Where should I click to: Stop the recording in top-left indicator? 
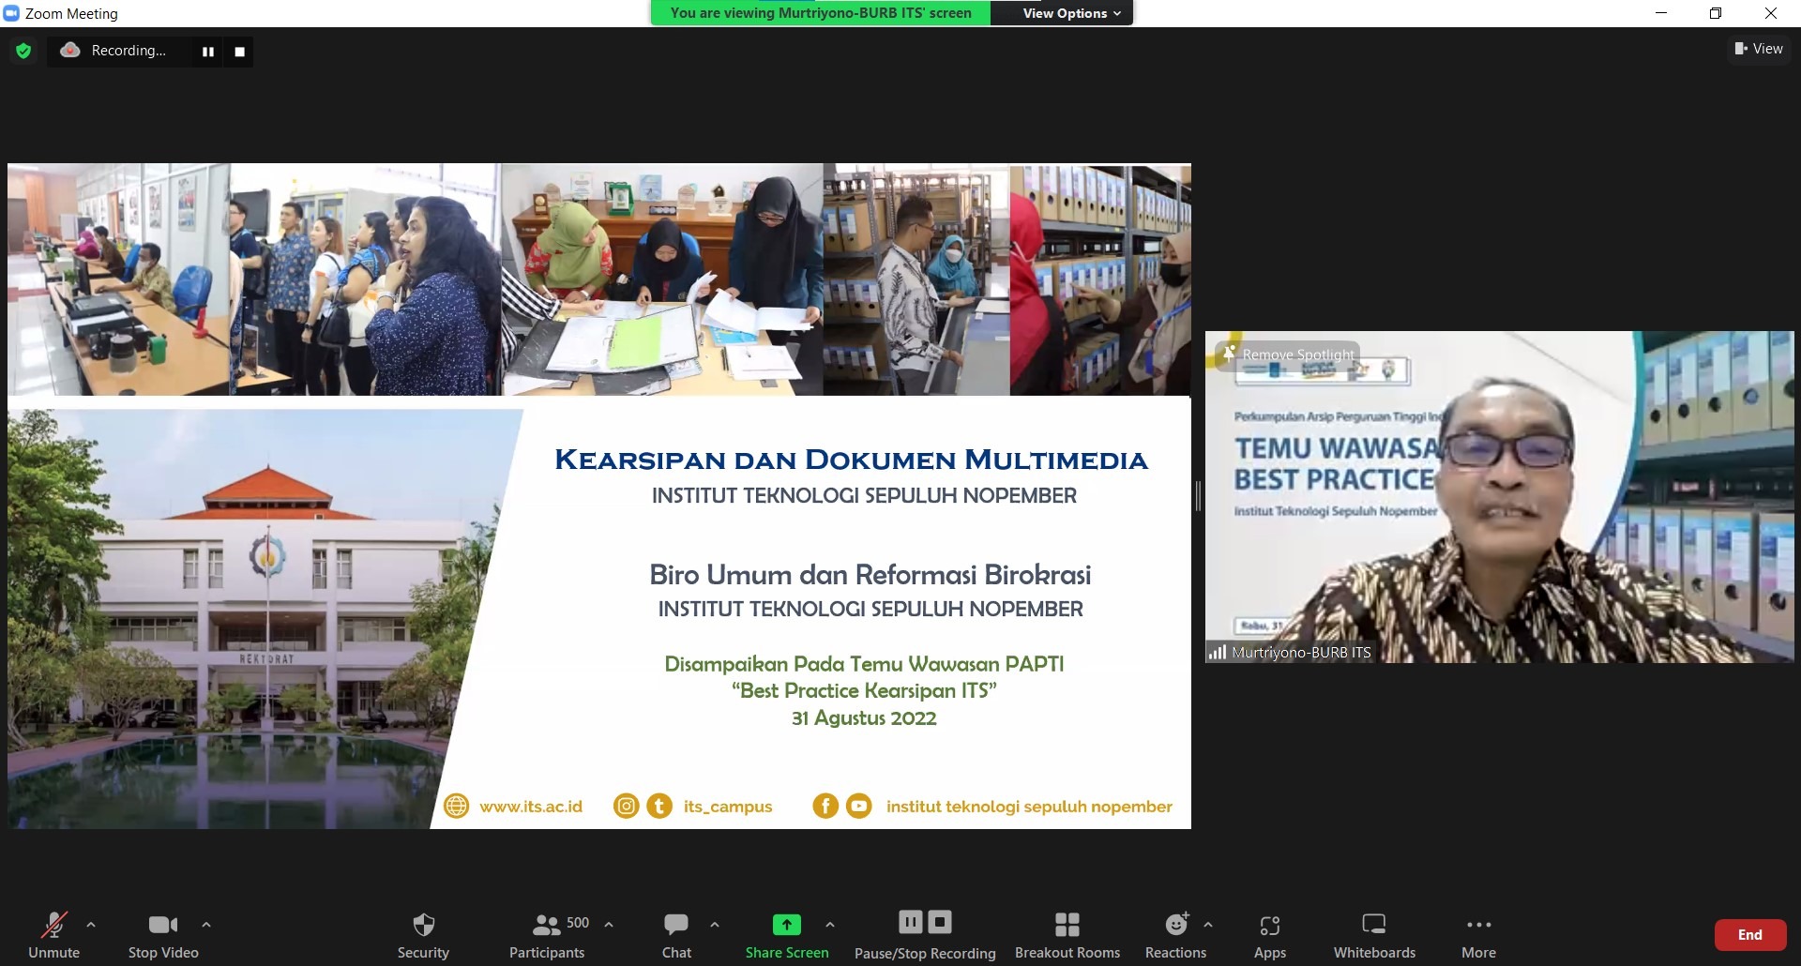click(240, 52)
